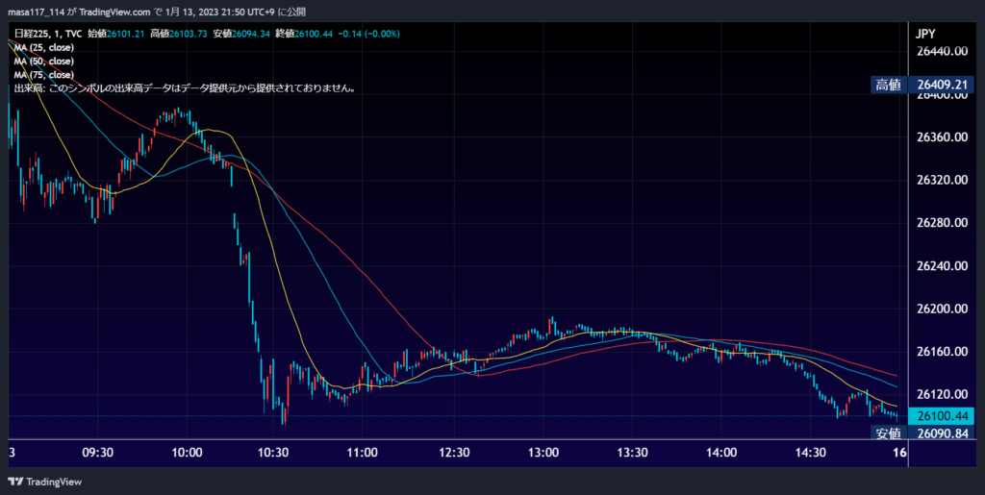Click the 26320.00 price axis value

tap(942, 180)
